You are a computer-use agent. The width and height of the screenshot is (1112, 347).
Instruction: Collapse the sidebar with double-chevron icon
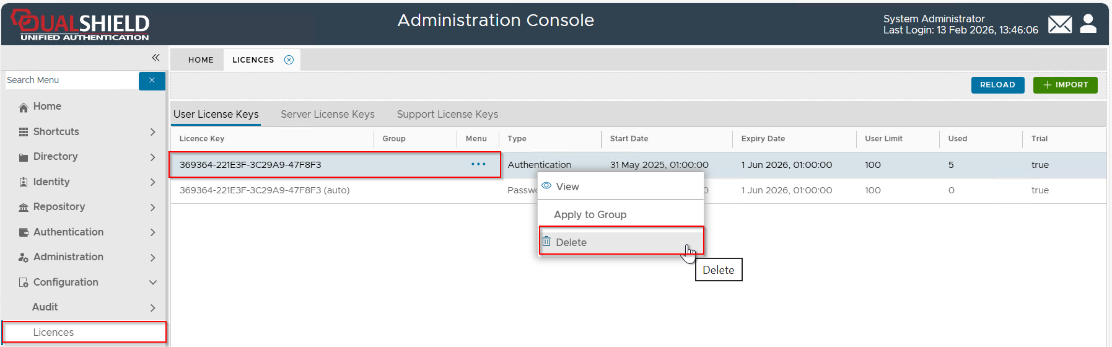(155, 58)
